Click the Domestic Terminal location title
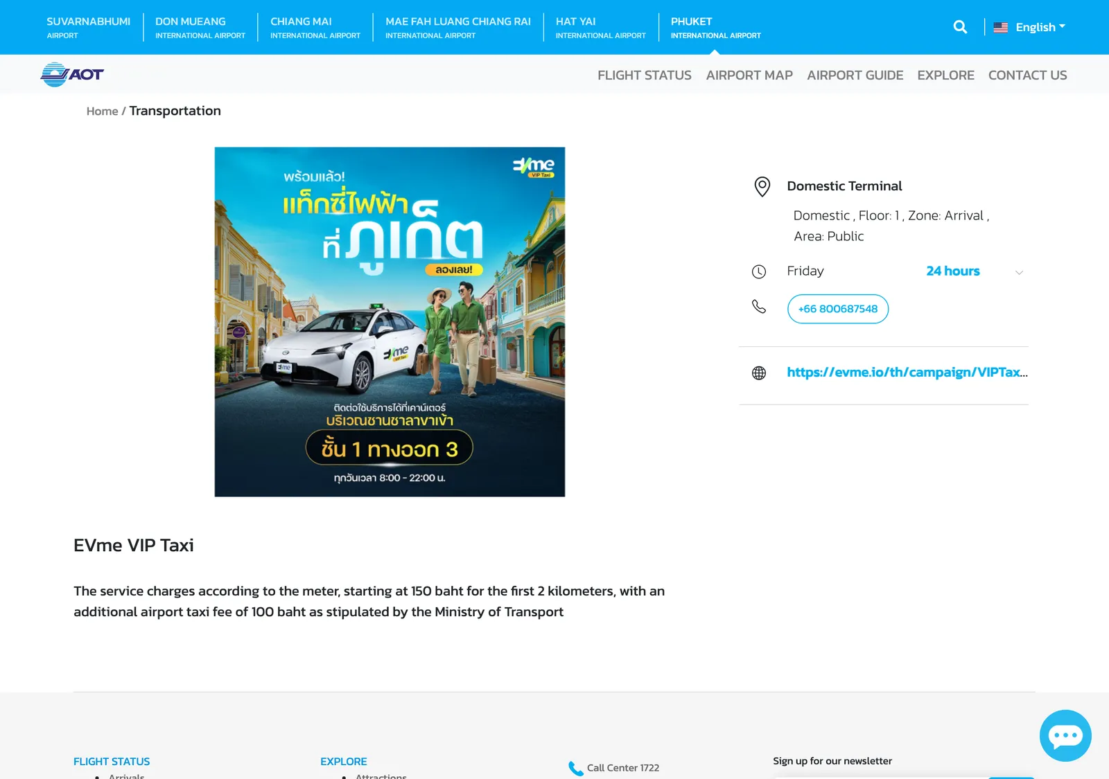 click(844, 186)
